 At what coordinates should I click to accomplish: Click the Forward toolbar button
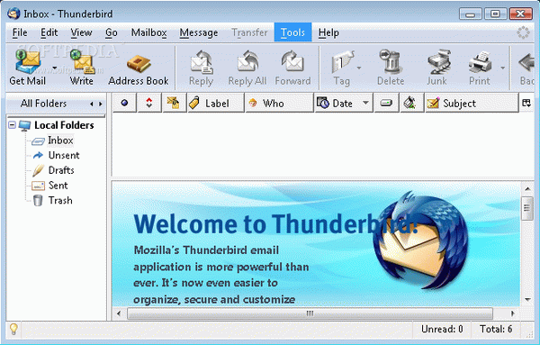pos(292,68)
